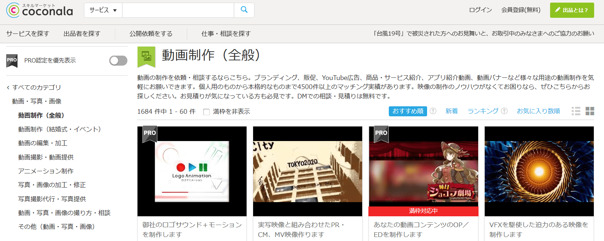Click the help icon beside ランキング

tap(504, 111)
